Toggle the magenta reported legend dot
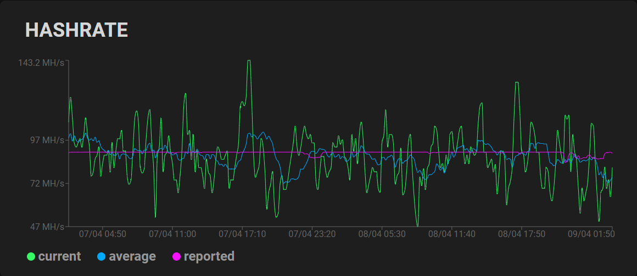Screen dimensions: 637x276 coord(177,256)
